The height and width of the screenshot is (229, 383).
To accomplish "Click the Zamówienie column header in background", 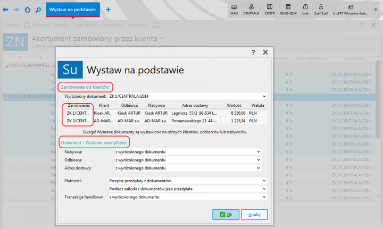I will click(x=354, y=58).
